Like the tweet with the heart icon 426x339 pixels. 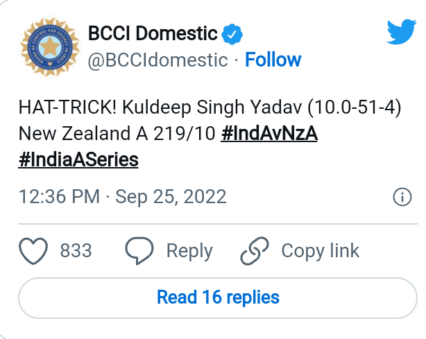33,250
